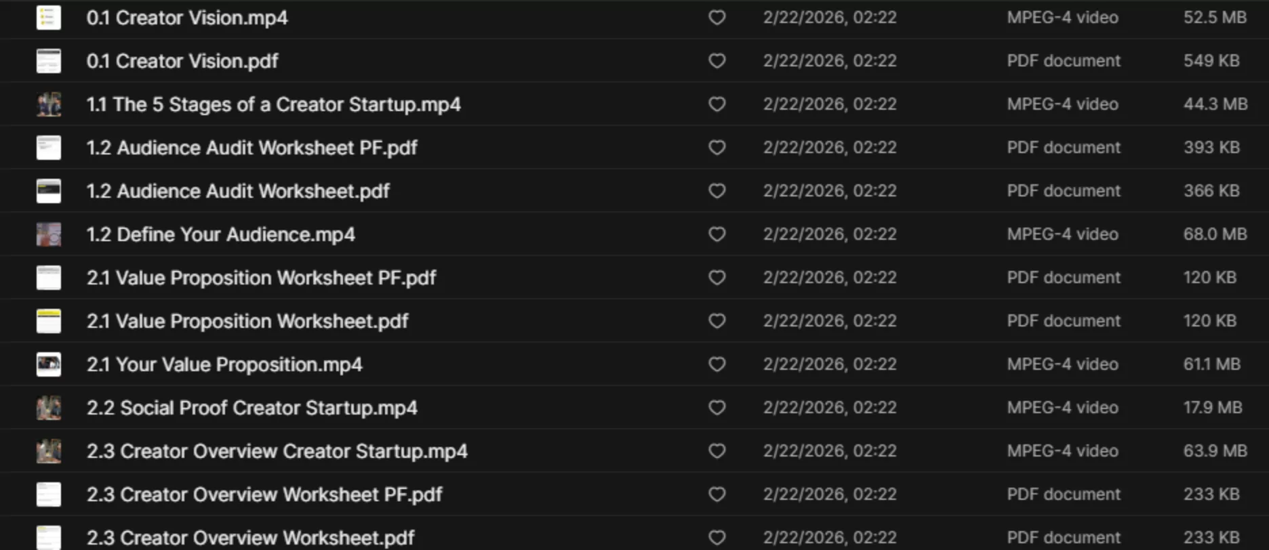Select 2.1 Your Value Proposition.mp4 filename
This screenshot has width=1269, height=550.
click(224, 364)
